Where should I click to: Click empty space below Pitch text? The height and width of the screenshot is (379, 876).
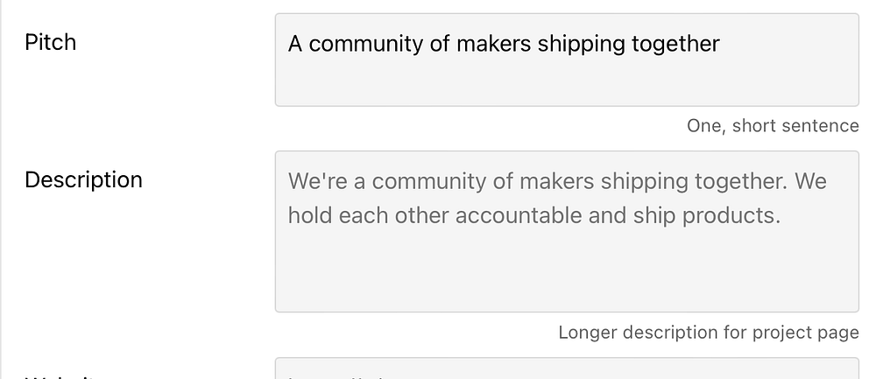click(566, 85)
